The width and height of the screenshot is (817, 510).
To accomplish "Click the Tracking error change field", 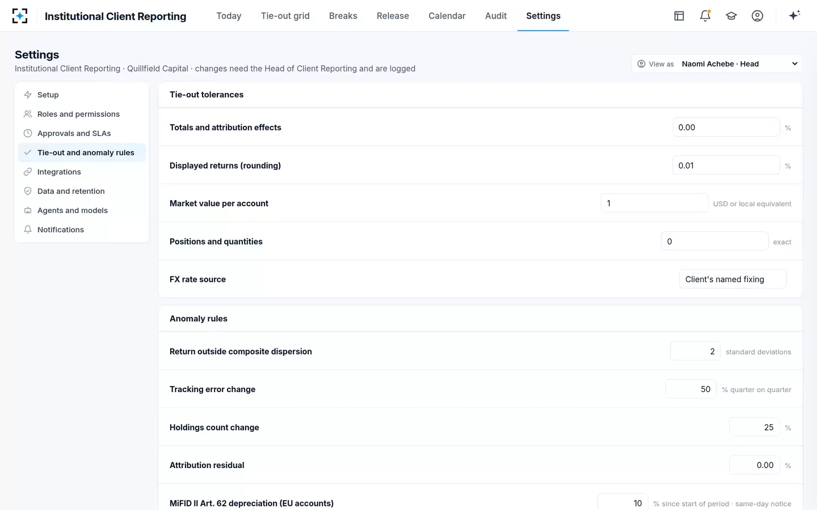I will (691, 389).
